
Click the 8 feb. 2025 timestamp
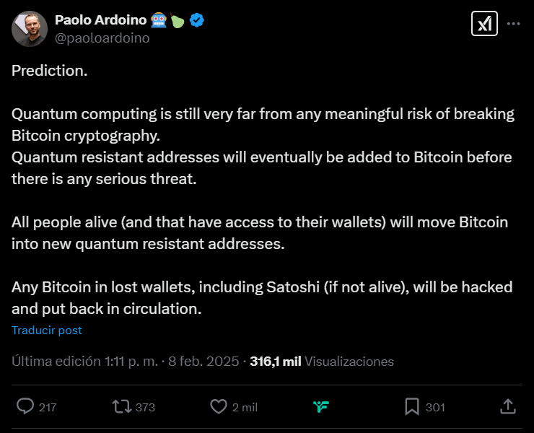tap(204, 362)
